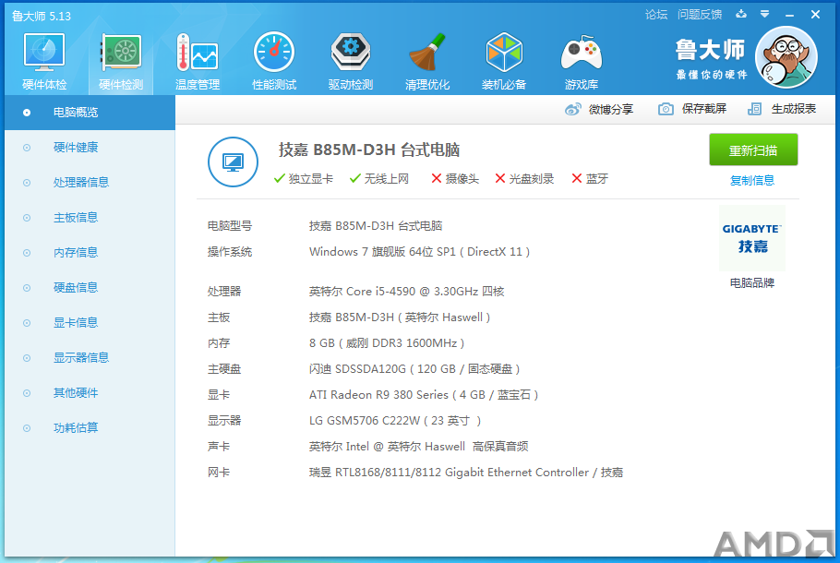Click the 鲁大师 5.13 window title
This screenshot has width=840, height=563.
click(x=42, y=16)
